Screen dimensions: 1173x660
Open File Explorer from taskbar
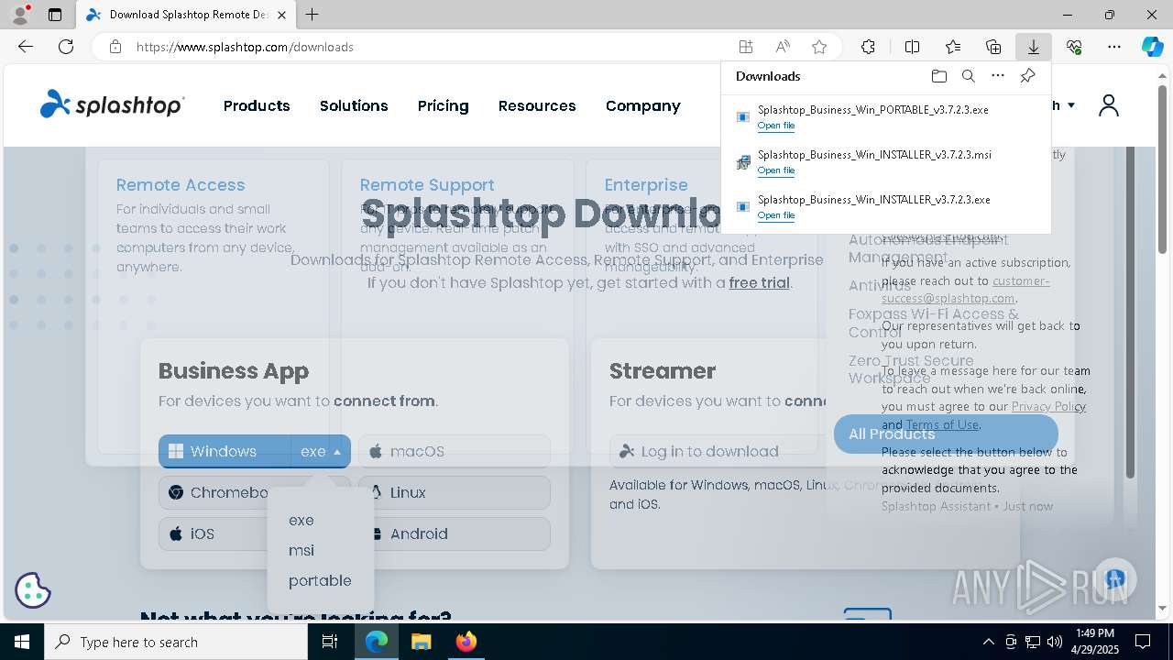[x=421, y=642]
